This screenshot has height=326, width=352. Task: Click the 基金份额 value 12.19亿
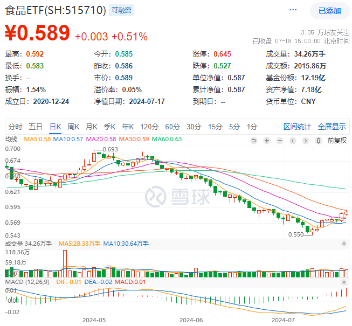point(313,78)
